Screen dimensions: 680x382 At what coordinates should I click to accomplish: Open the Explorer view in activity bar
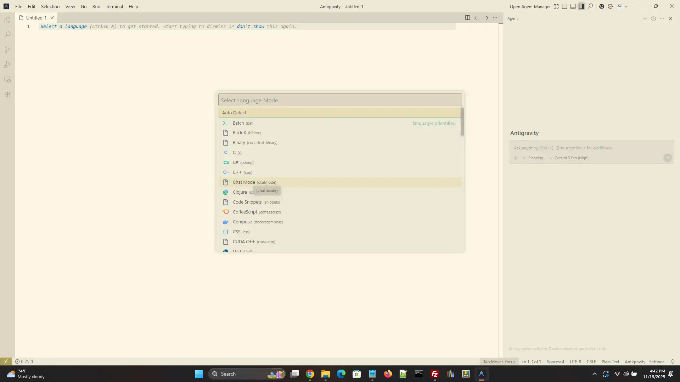[x=7, y=20]
